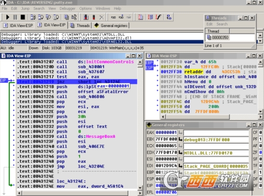Click the output log scroll up arrow
Image resolution: width=264 pixels, height=196 pixels.
pos(260,35)
